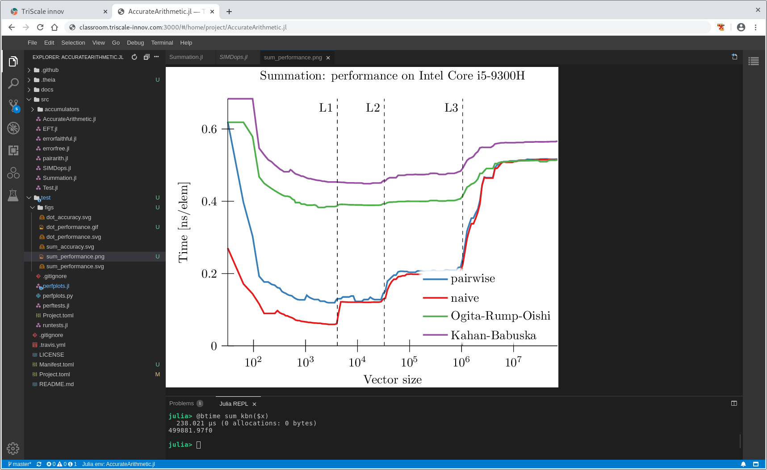Image resolution: width=767 pixels, height=470 pixels.
Task: Click the sum_performance.png image preview
Action: pos(362,227)
